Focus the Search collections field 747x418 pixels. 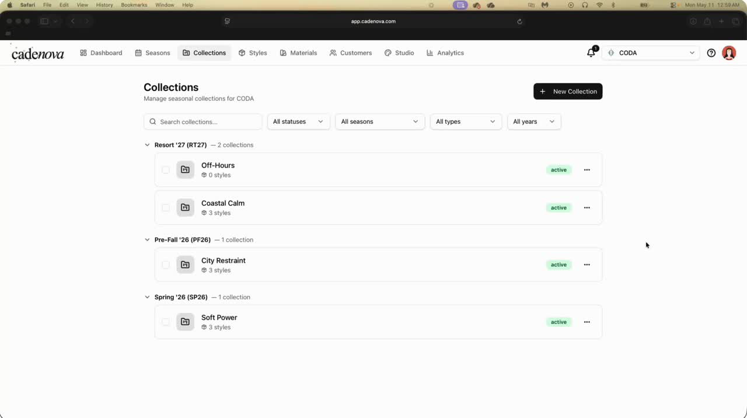203,121
